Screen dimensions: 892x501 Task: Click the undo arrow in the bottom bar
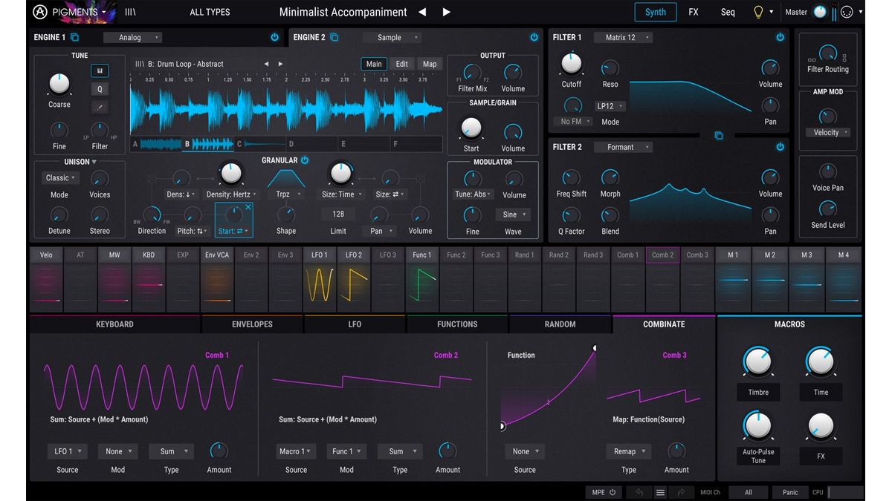[639, 492]
